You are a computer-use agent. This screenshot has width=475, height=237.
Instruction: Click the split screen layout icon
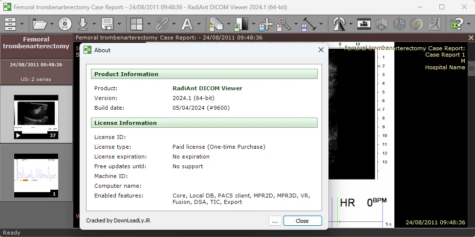137,24
